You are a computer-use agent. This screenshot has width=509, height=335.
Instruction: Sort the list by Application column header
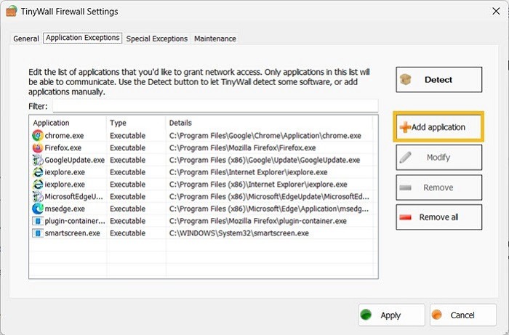point(68,123)
